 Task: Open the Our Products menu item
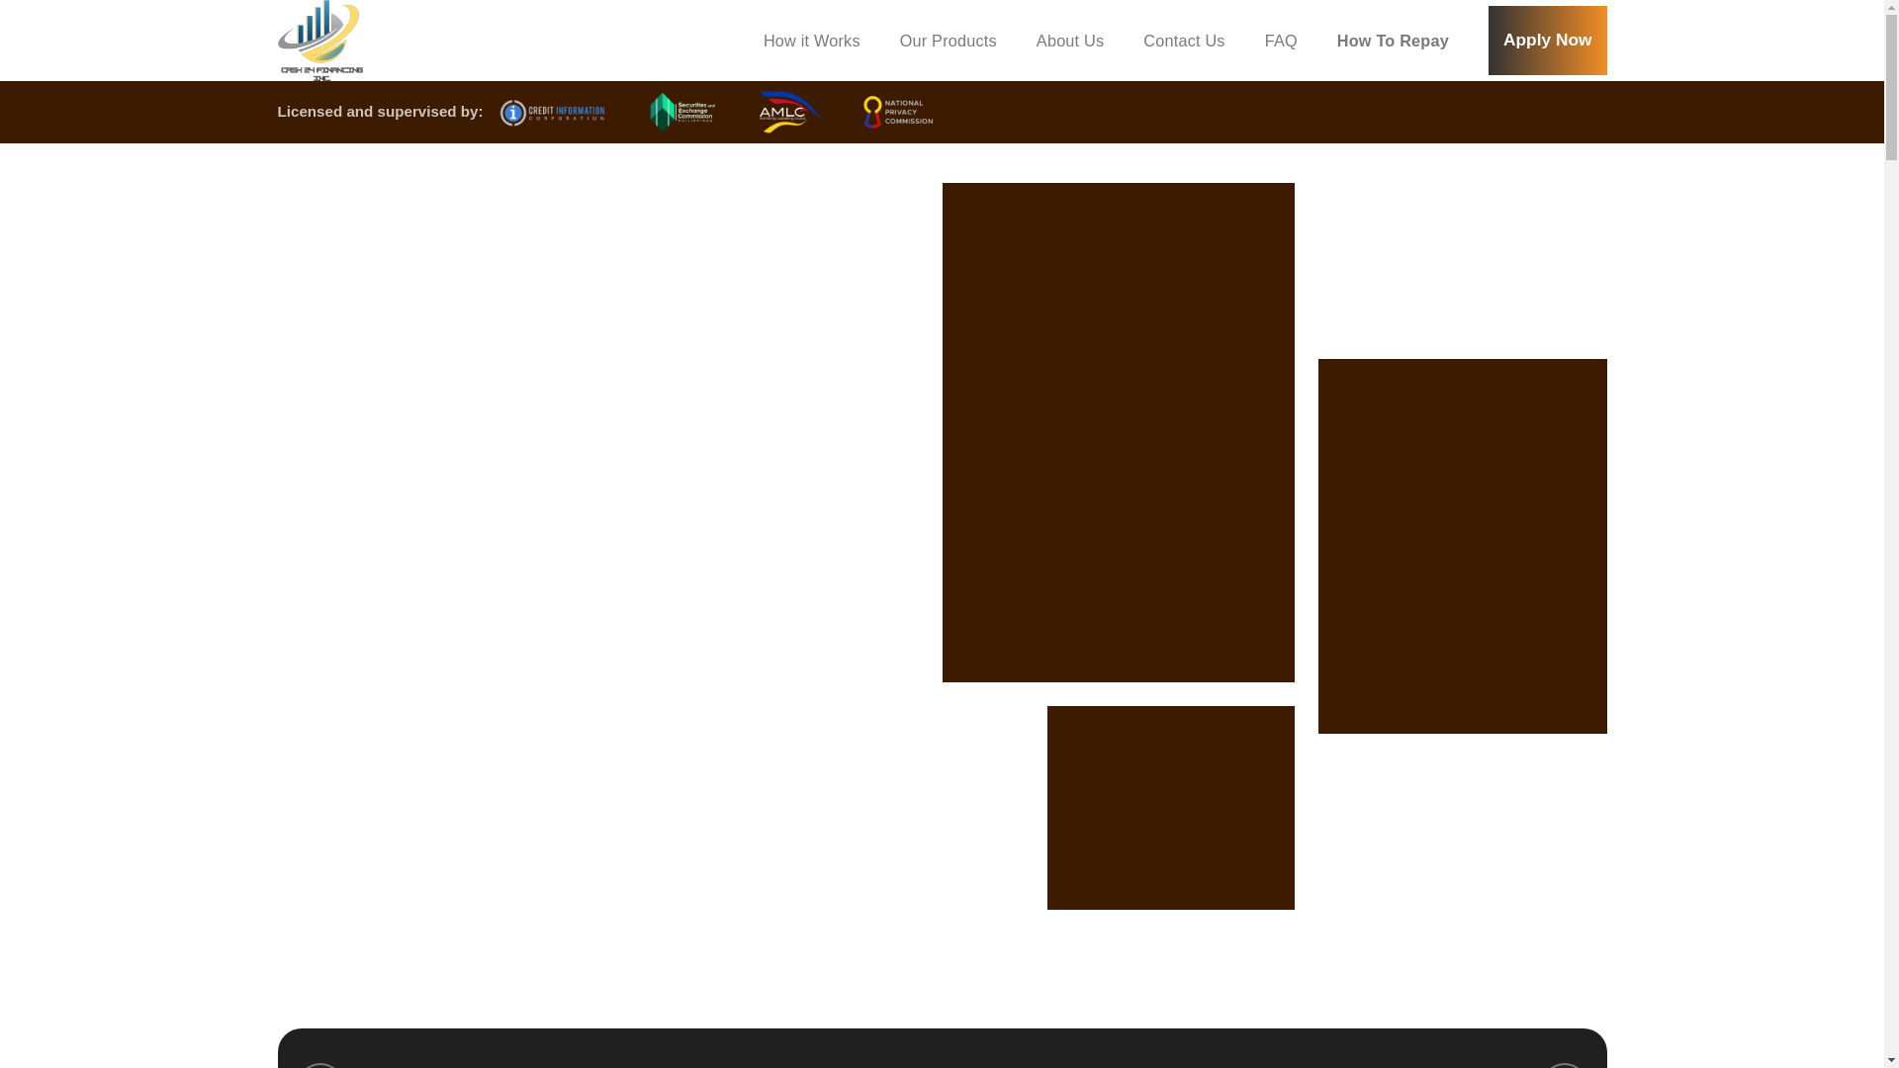948,42
